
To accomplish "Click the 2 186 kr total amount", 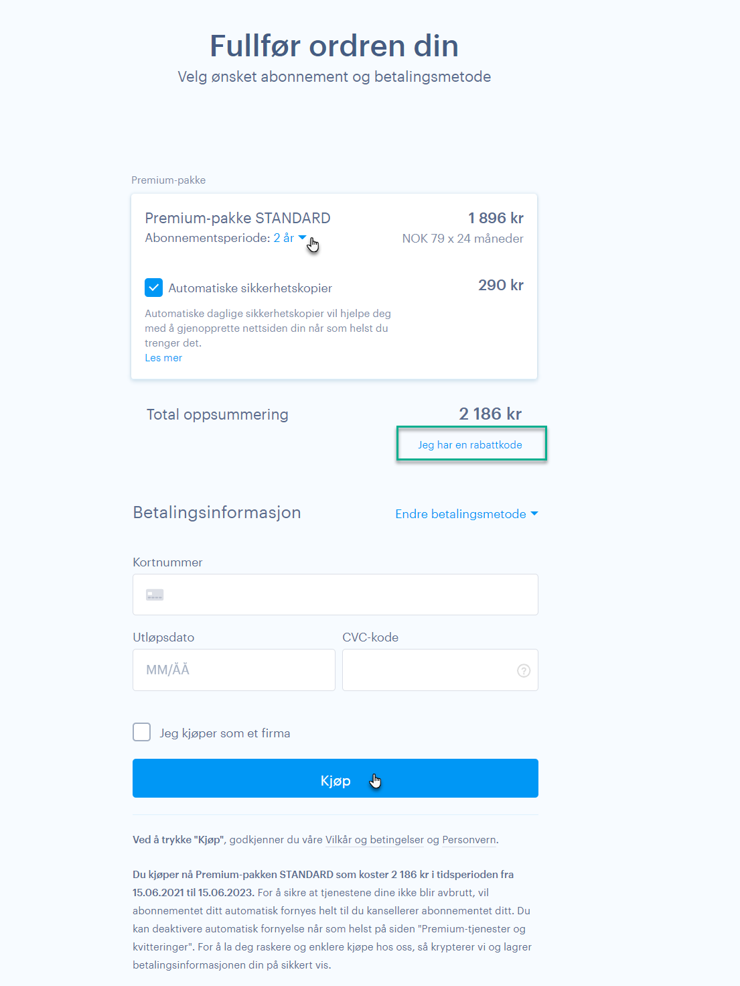I will tap(490, 414).
